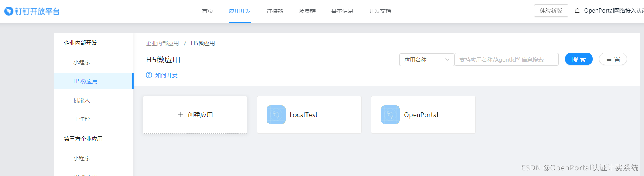The image size is (644, 176).
Task: Open the 首页 tab
Action: 208,11
